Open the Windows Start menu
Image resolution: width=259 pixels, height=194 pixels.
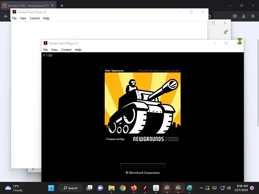click(51, 188)
